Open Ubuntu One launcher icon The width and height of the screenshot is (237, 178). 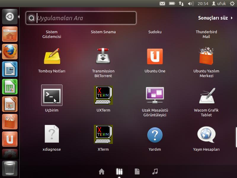point(10,139)
